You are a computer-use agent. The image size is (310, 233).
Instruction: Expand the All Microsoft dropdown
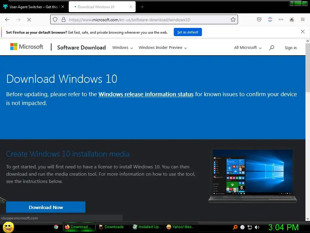click(x=248, y=48)
